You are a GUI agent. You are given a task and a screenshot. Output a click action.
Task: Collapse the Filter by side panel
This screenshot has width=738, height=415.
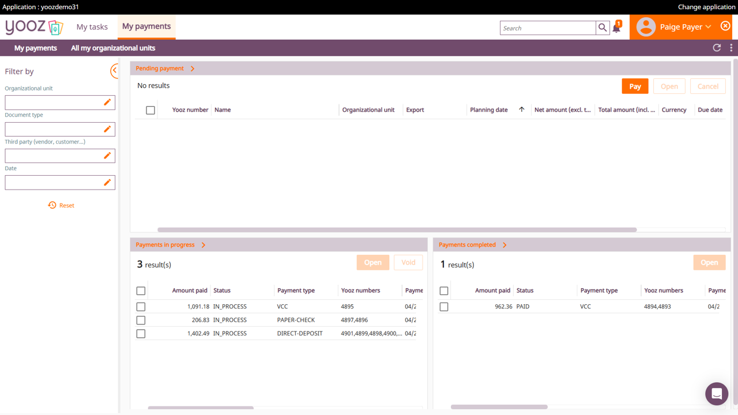(x=114, y=71)
